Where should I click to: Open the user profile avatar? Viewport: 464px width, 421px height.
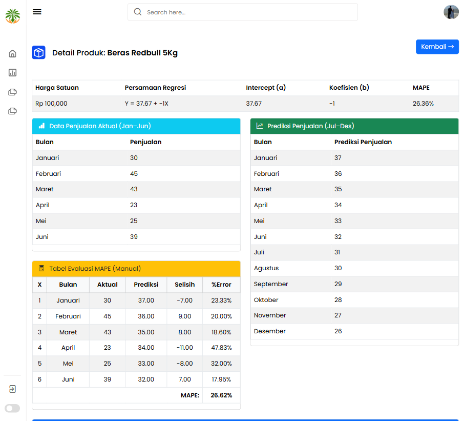pos(451,12)
